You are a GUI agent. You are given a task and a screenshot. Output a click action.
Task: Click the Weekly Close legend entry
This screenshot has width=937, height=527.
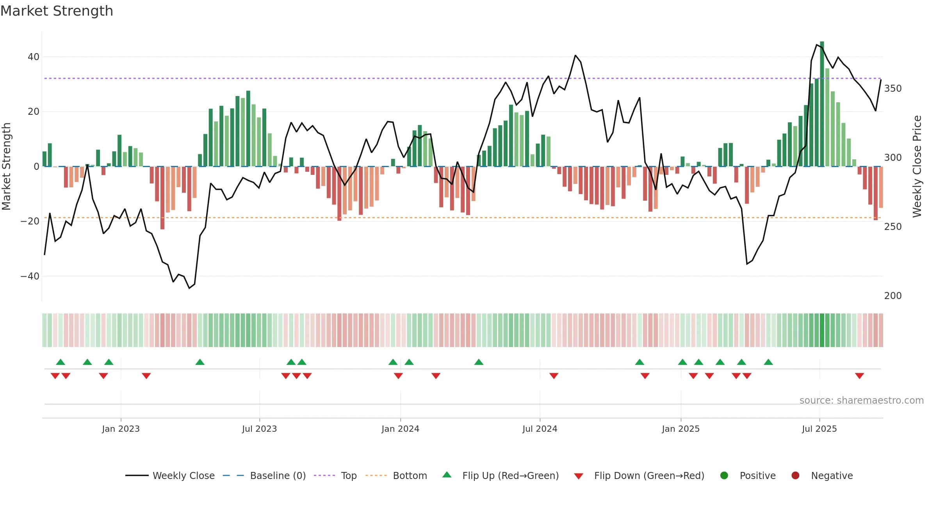[x=170, y=475]
